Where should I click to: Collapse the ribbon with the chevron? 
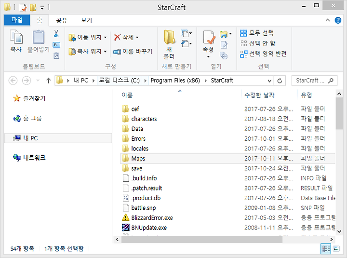[328, 20]
